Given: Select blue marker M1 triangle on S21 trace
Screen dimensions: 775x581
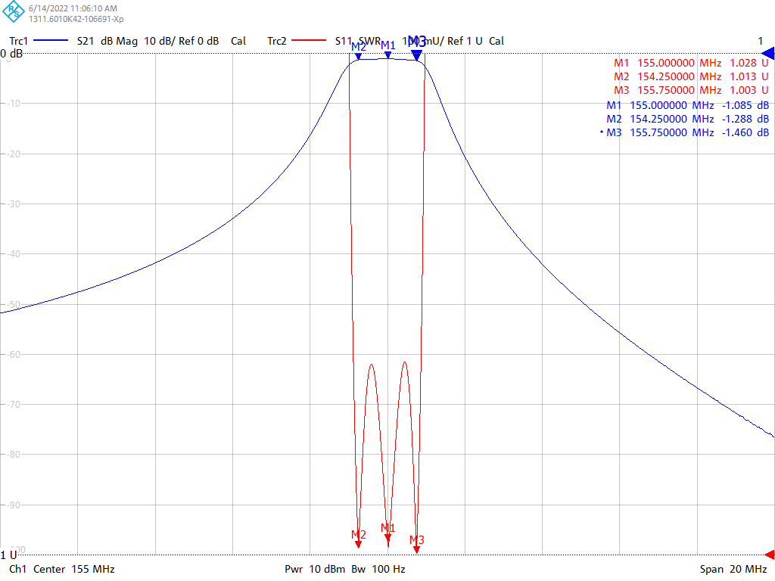Looking at the screenshot, I should (x=388, y=55).
